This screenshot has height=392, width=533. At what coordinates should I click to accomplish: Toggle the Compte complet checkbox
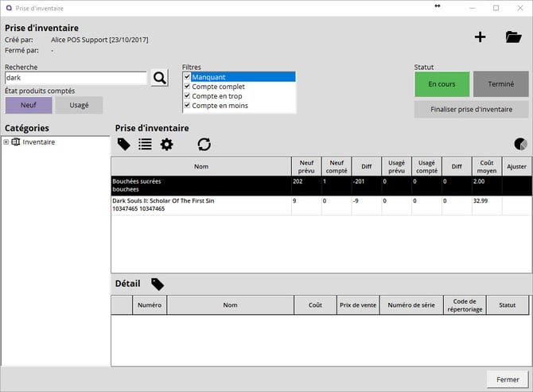click(187, 87)
